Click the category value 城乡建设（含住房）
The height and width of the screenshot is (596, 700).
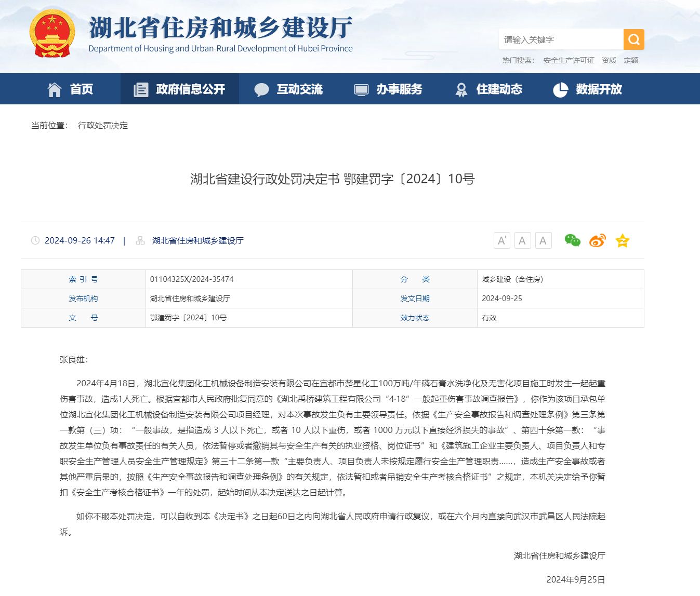[x=512, y=279]
